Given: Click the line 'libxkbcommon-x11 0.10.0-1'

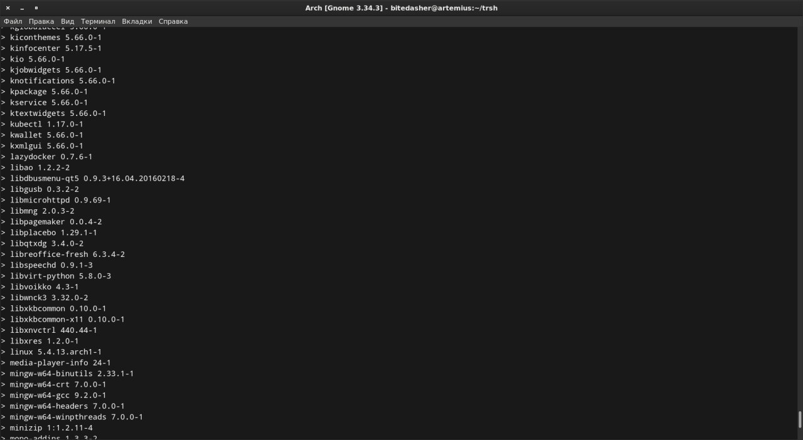Looking at the screenshot, I should pos(67,320).
